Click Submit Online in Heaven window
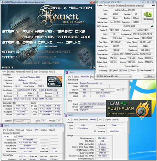 [x=41, y=63]
